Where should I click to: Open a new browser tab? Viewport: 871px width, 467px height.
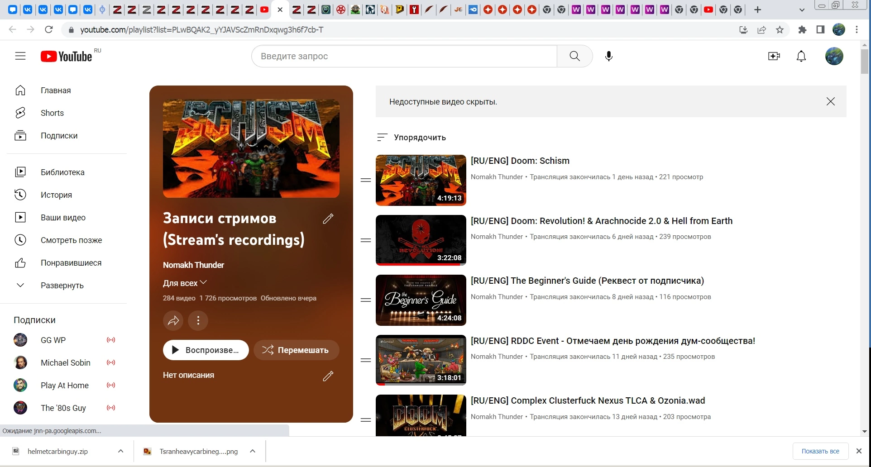(757, 10)
